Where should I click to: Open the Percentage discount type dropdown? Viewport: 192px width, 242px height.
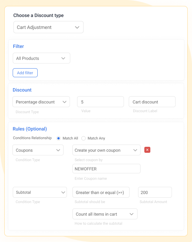pos(41,102)
